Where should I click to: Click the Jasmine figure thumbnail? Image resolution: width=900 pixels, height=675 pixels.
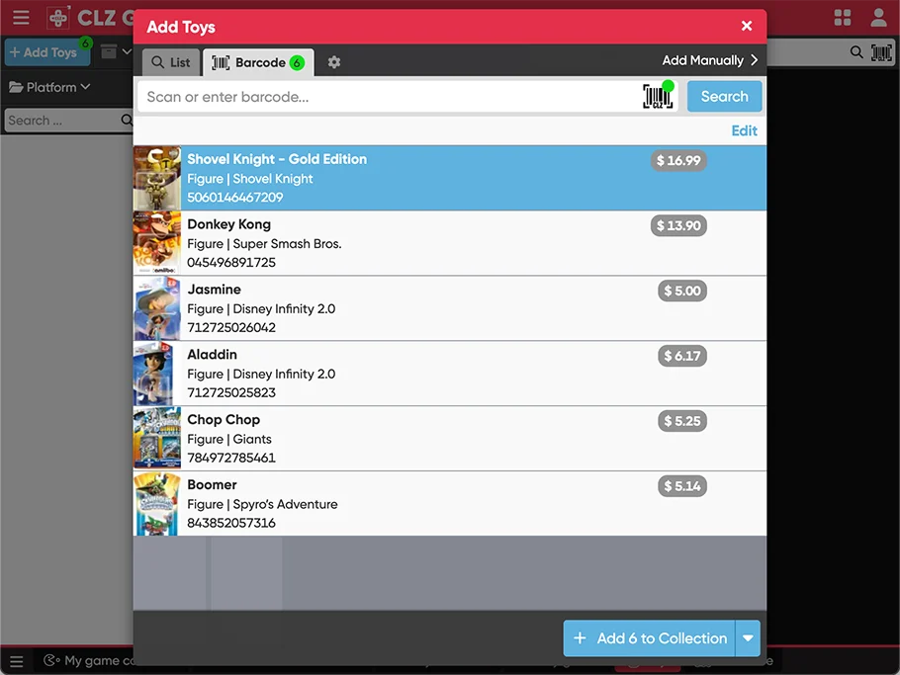tap(156, 308)
